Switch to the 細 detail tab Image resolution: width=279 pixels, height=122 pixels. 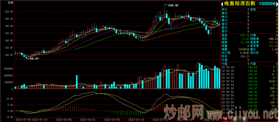click(225, 119)
